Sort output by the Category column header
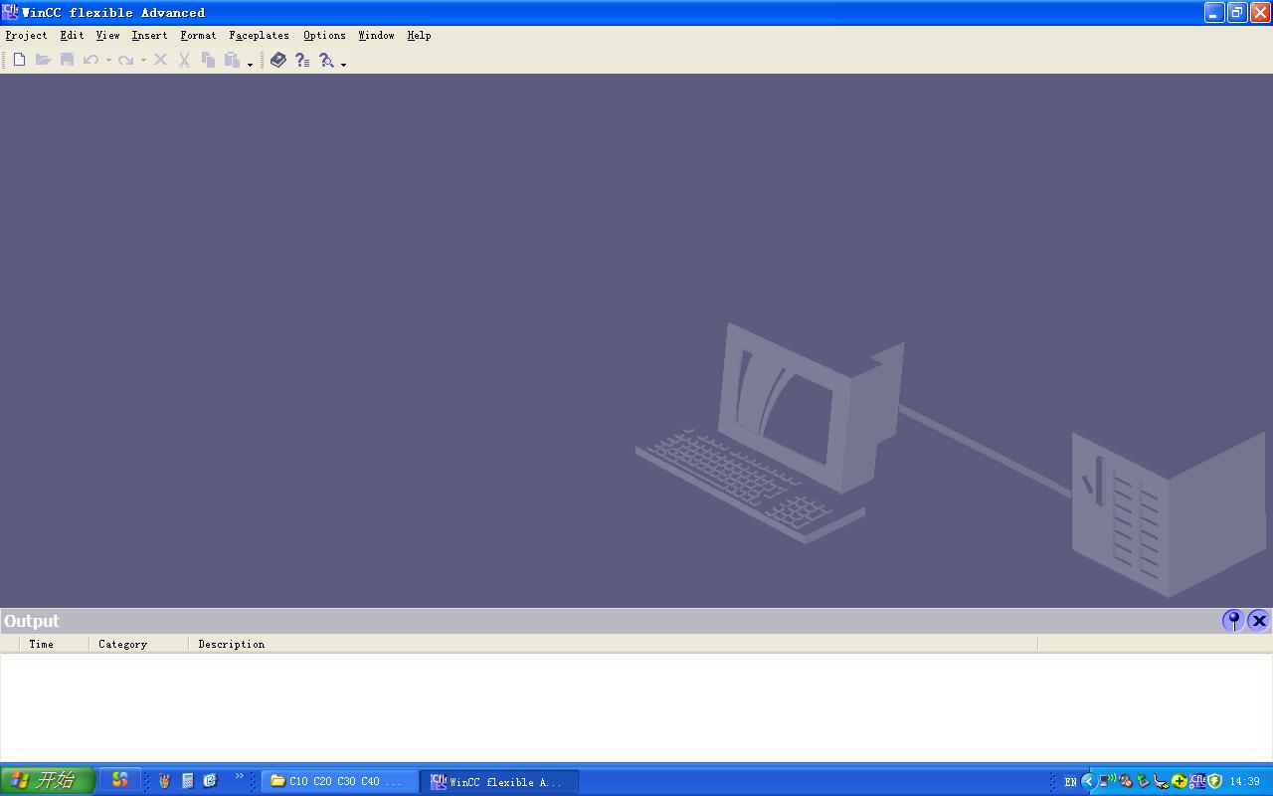 [x=138, y=644]
